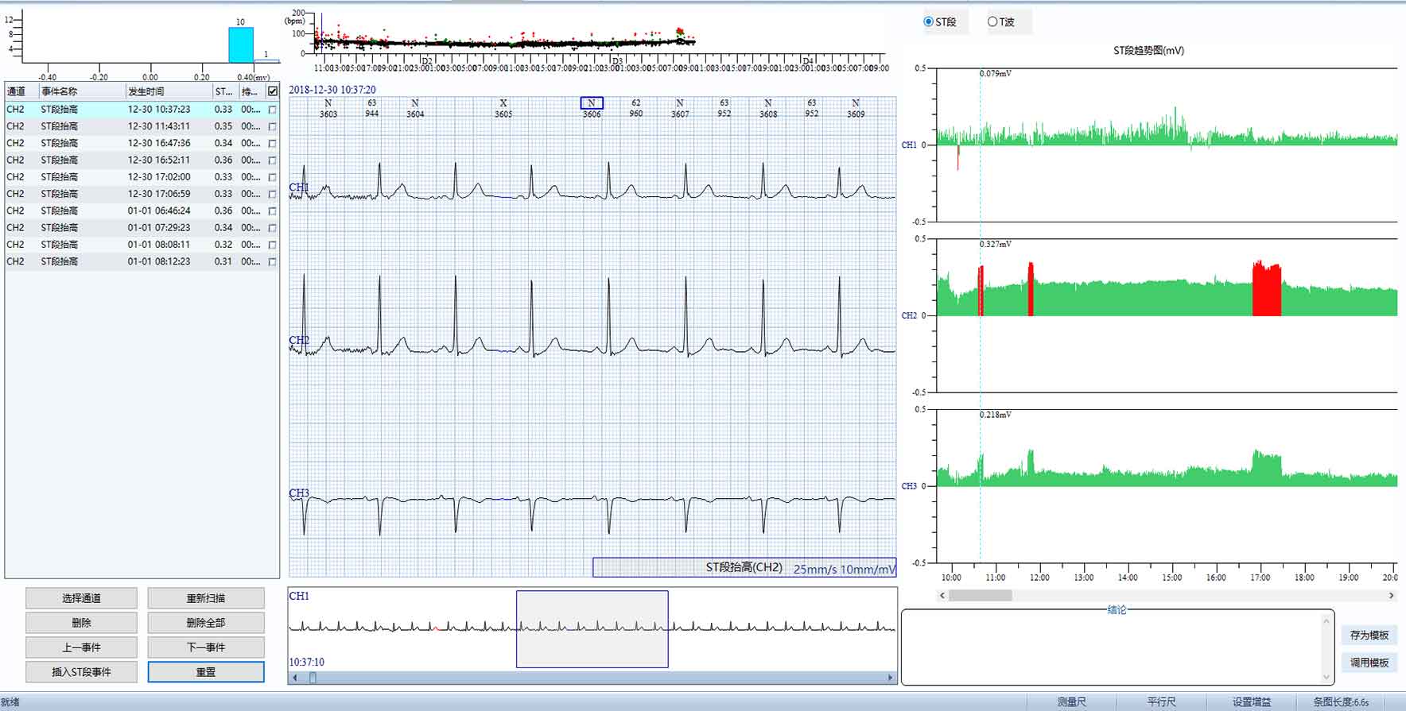Click the down arrow of the 结论 text box scrollbar
Image resolution: width=1406 pixels, height=711 pixels.
[x=1326, y=677]
